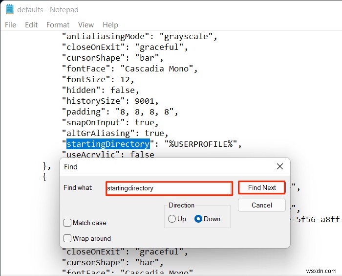This screenshot has width=342, height=276.
Task: Click the "%USERPROFILE%" value text
Action: point(201,144)
